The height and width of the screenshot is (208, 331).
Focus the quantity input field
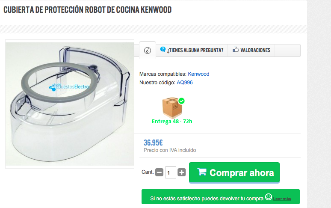tap(171, 172)
